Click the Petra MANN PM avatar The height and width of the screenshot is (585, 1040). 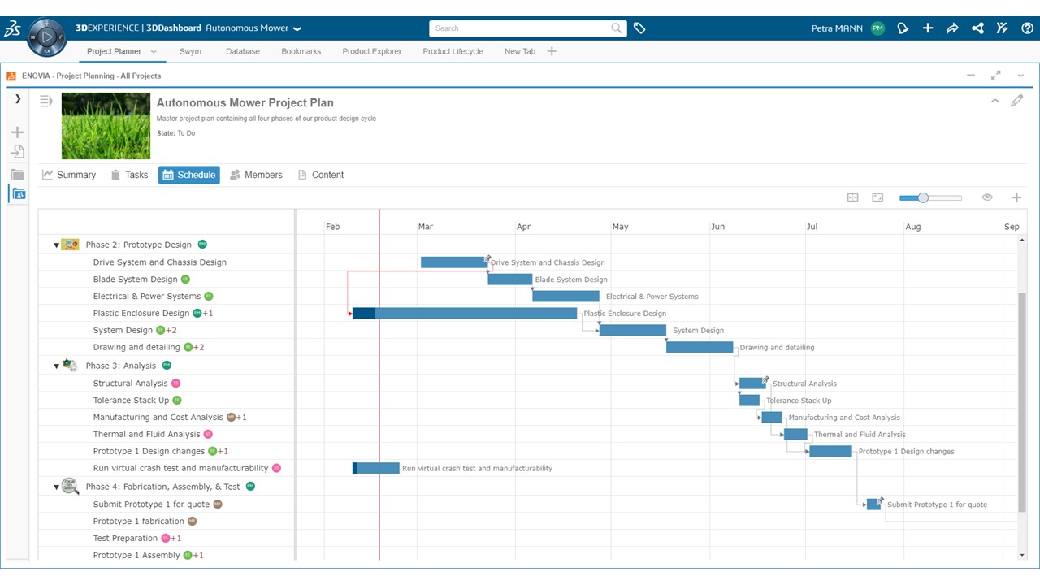coord(877,28)
